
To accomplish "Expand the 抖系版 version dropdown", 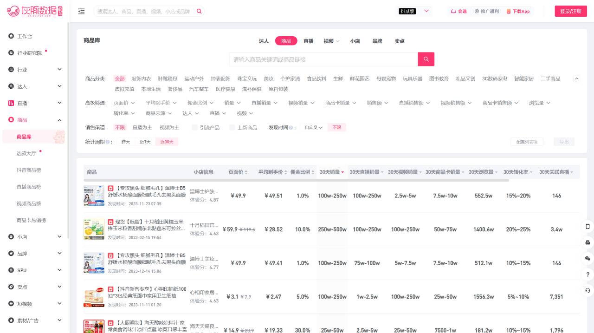I will (x=426, y=11).
